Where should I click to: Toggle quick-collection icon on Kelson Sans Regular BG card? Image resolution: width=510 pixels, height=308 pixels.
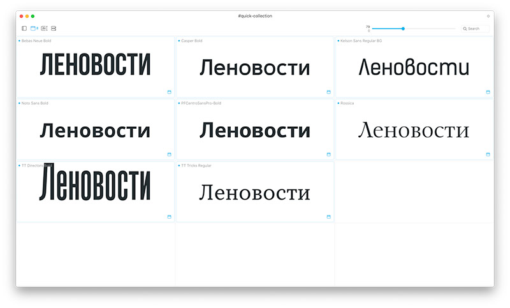(488, 92)
